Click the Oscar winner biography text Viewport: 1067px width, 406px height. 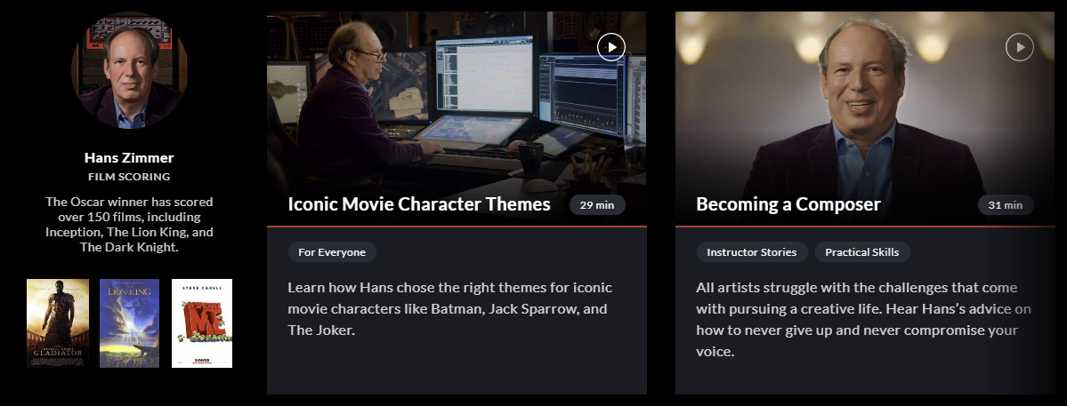coord(129,225)
